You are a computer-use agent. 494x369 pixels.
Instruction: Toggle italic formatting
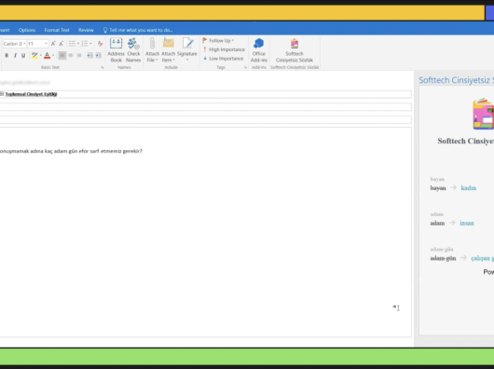point(15,55)
